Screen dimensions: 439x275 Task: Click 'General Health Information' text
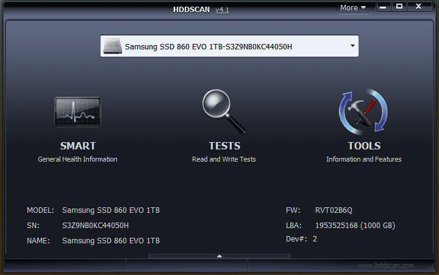pyautogui.click(x=77, y=159)
